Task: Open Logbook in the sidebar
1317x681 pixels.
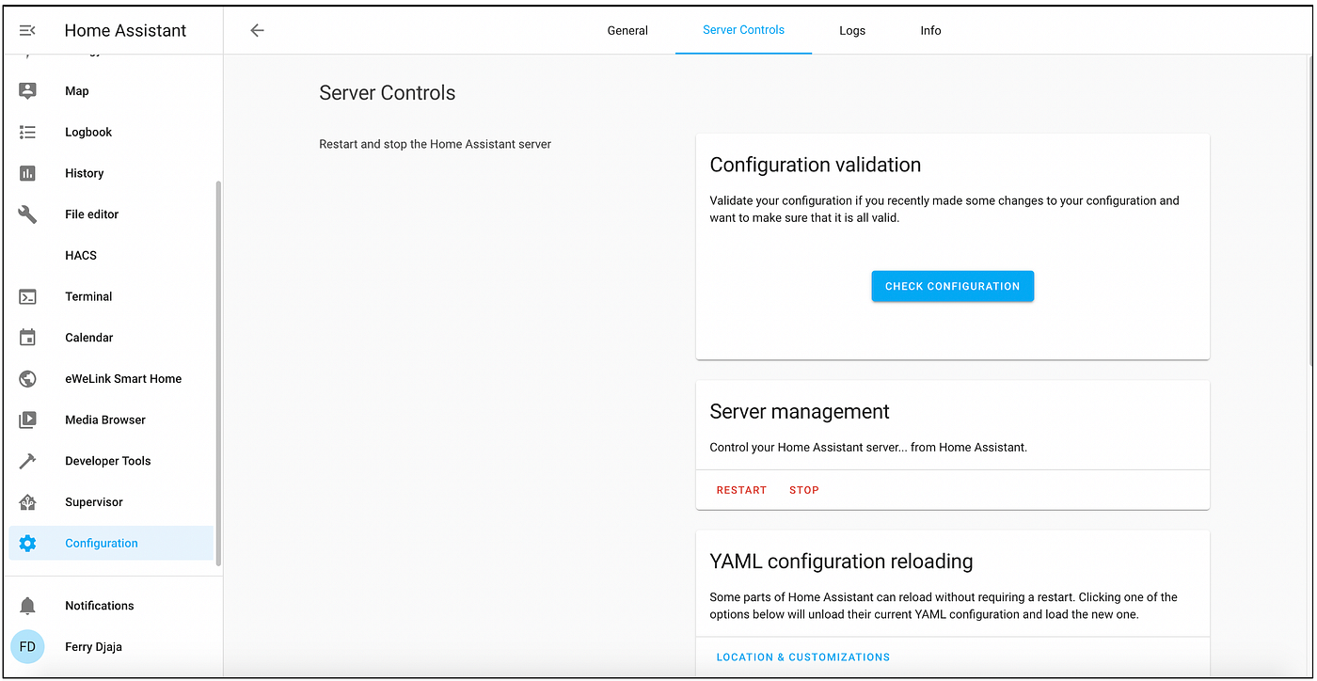Action: point(111,133)
